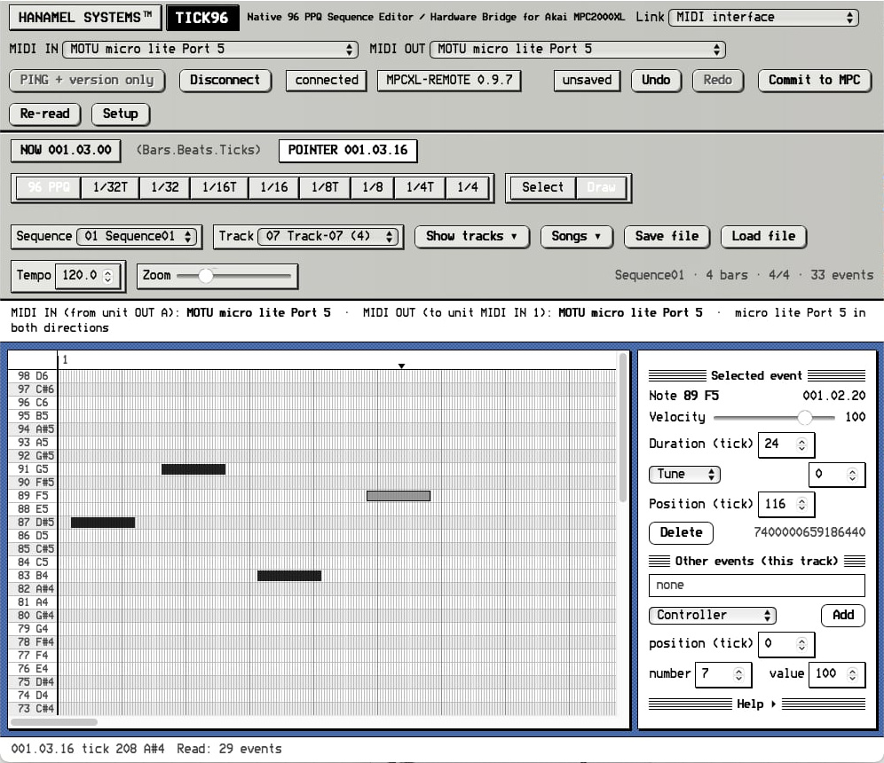884x763 pixels.
Task: Click the Other events list showing none
Action: [x=756, y=586]
